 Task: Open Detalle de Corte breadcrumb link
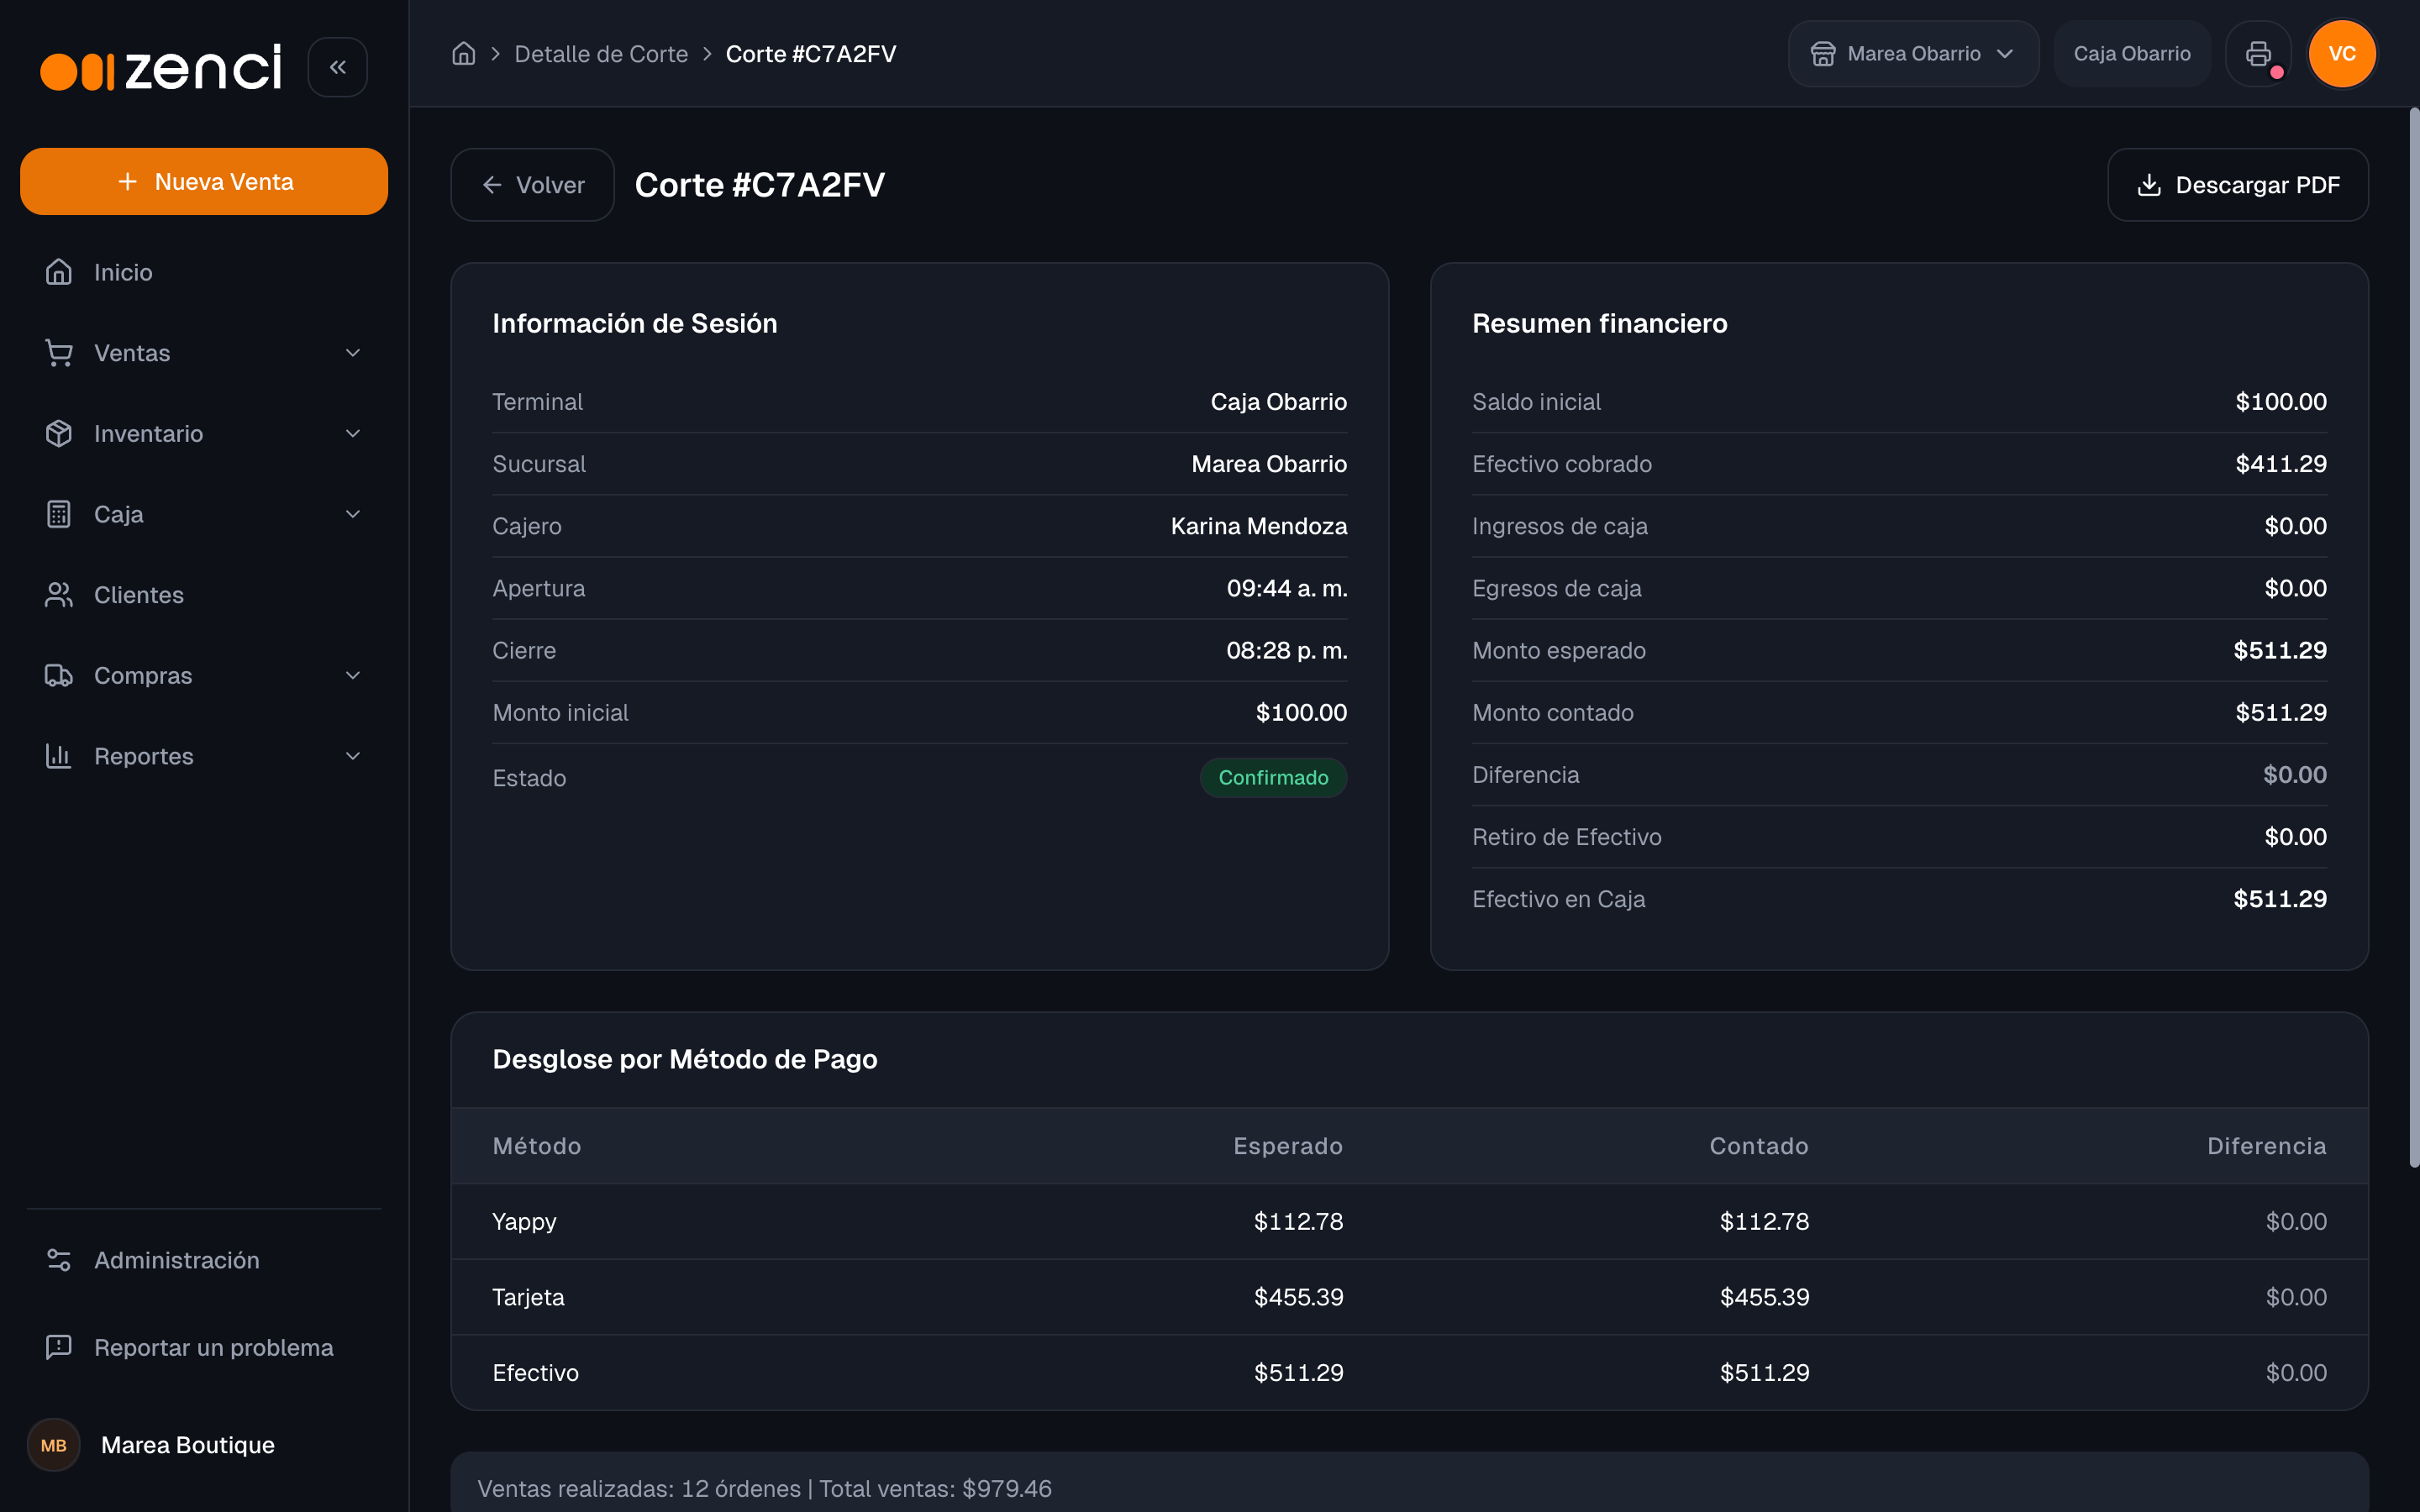(x=601, y=54)
